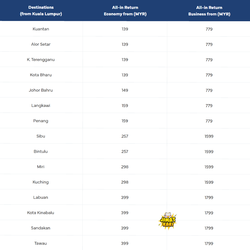This screenshot has width=250, height=250.
Task: Select the K. Terengganu row label
Action: 41,60
